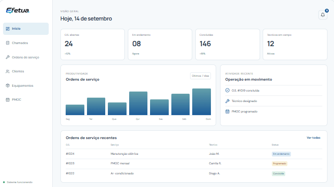Click the Sex bar in the chart

click(159, 107)
